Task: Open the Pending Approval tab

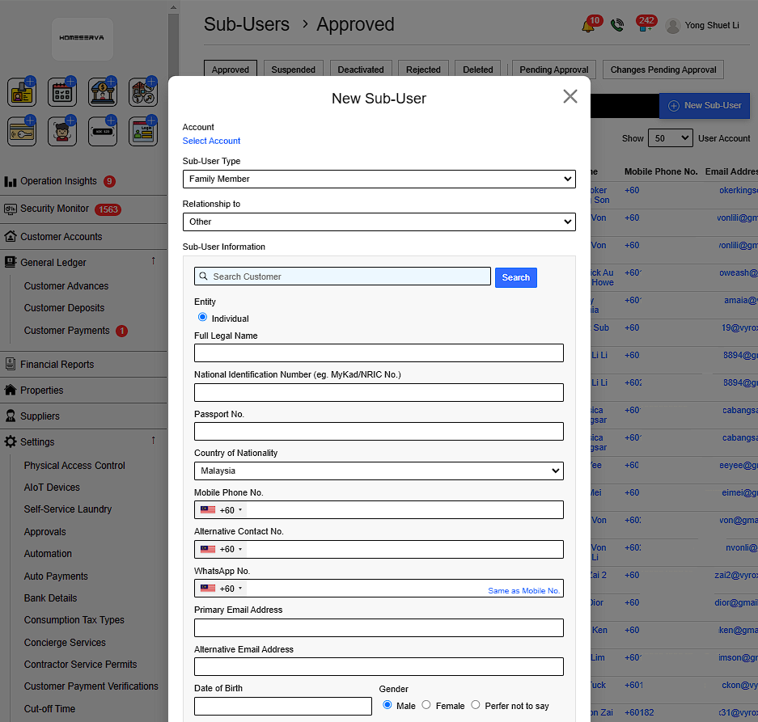Action: (554, 70)
